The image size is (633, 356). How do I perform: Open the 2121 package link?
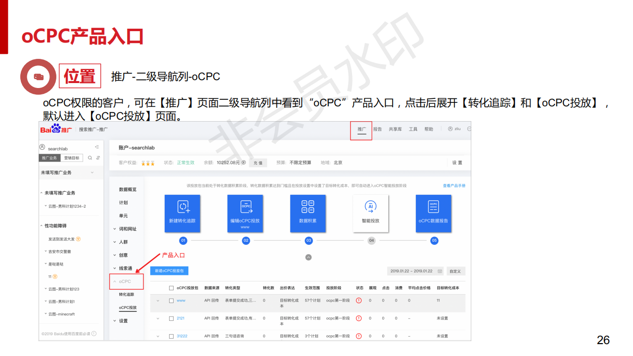[x=181, y=318]
